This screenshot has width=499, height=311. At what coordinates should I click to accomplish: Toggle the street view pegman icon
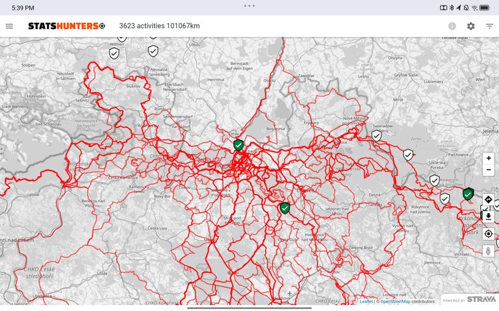pyautogui.click(x=489, y=250)
